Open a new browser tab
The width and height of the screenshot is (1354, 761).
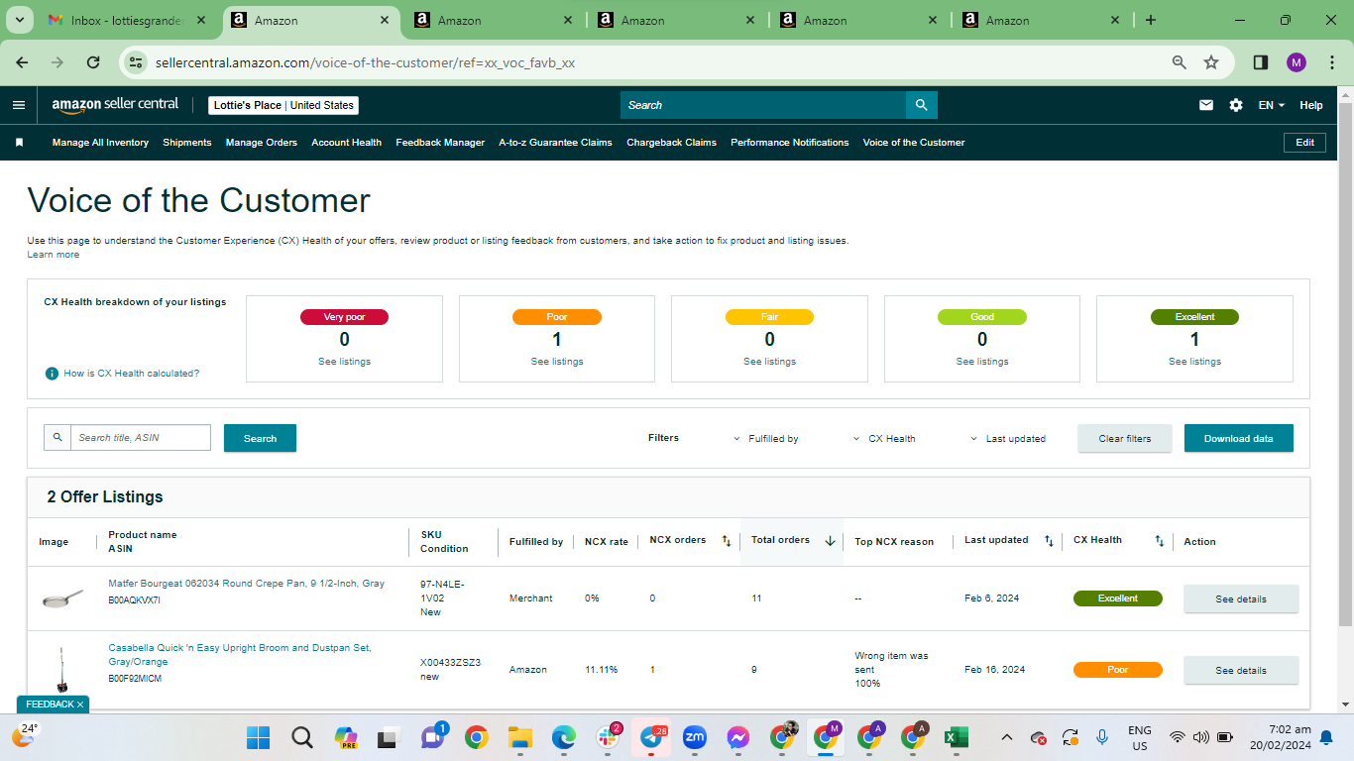pos(1151,20)
